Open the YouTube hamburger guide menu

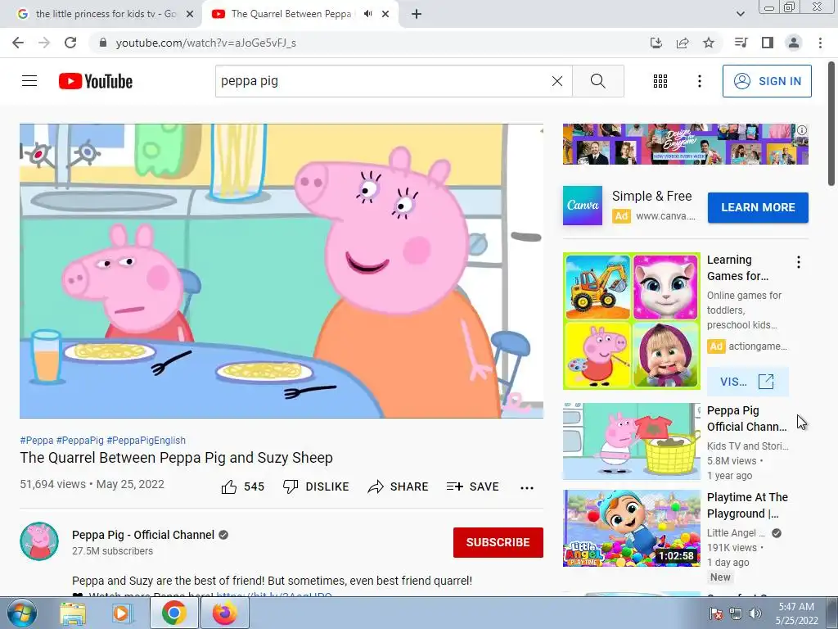29,81
